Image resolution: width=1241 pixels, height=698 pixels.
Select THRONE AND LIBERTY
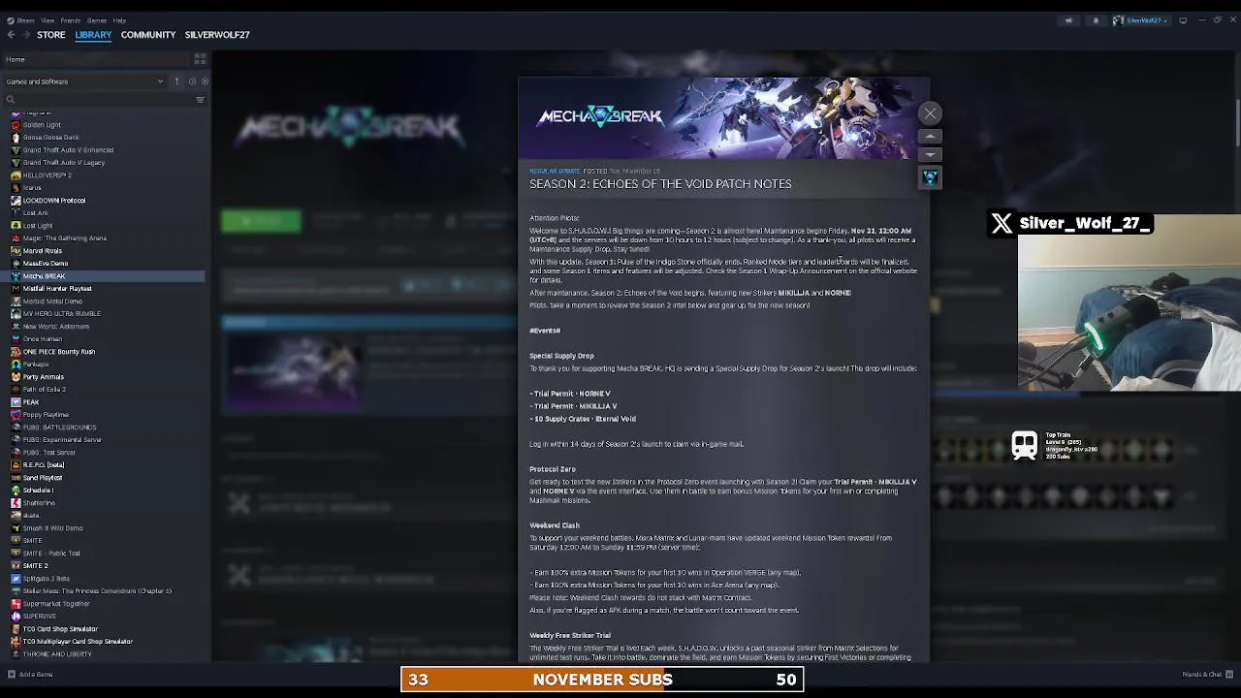pos(56,653)
